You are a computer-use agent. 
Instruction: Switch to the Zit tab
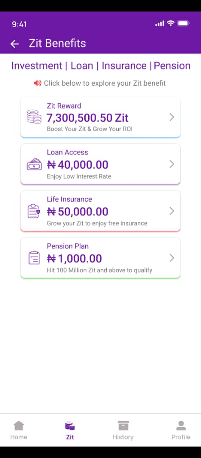click(x=70, y=430)
